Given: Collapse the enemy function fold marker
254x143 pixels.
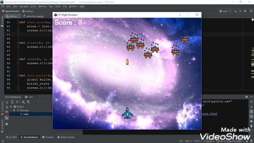Looking at the screenshot, I should [x=18, y=59].
